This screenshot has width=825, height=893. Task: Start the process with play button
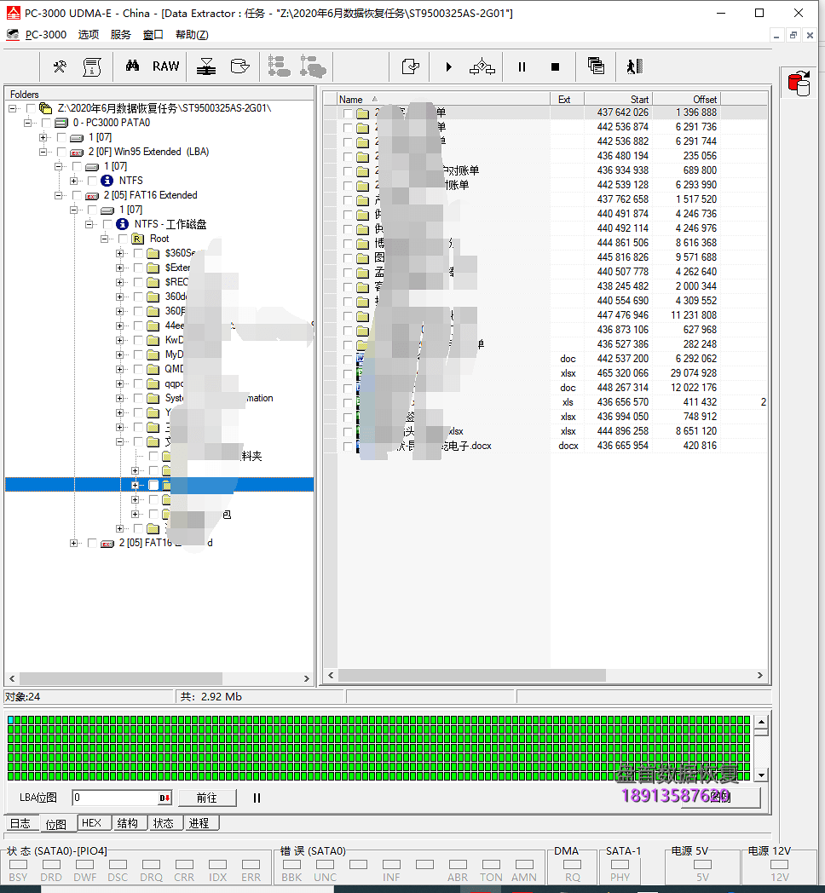(449, 67)
